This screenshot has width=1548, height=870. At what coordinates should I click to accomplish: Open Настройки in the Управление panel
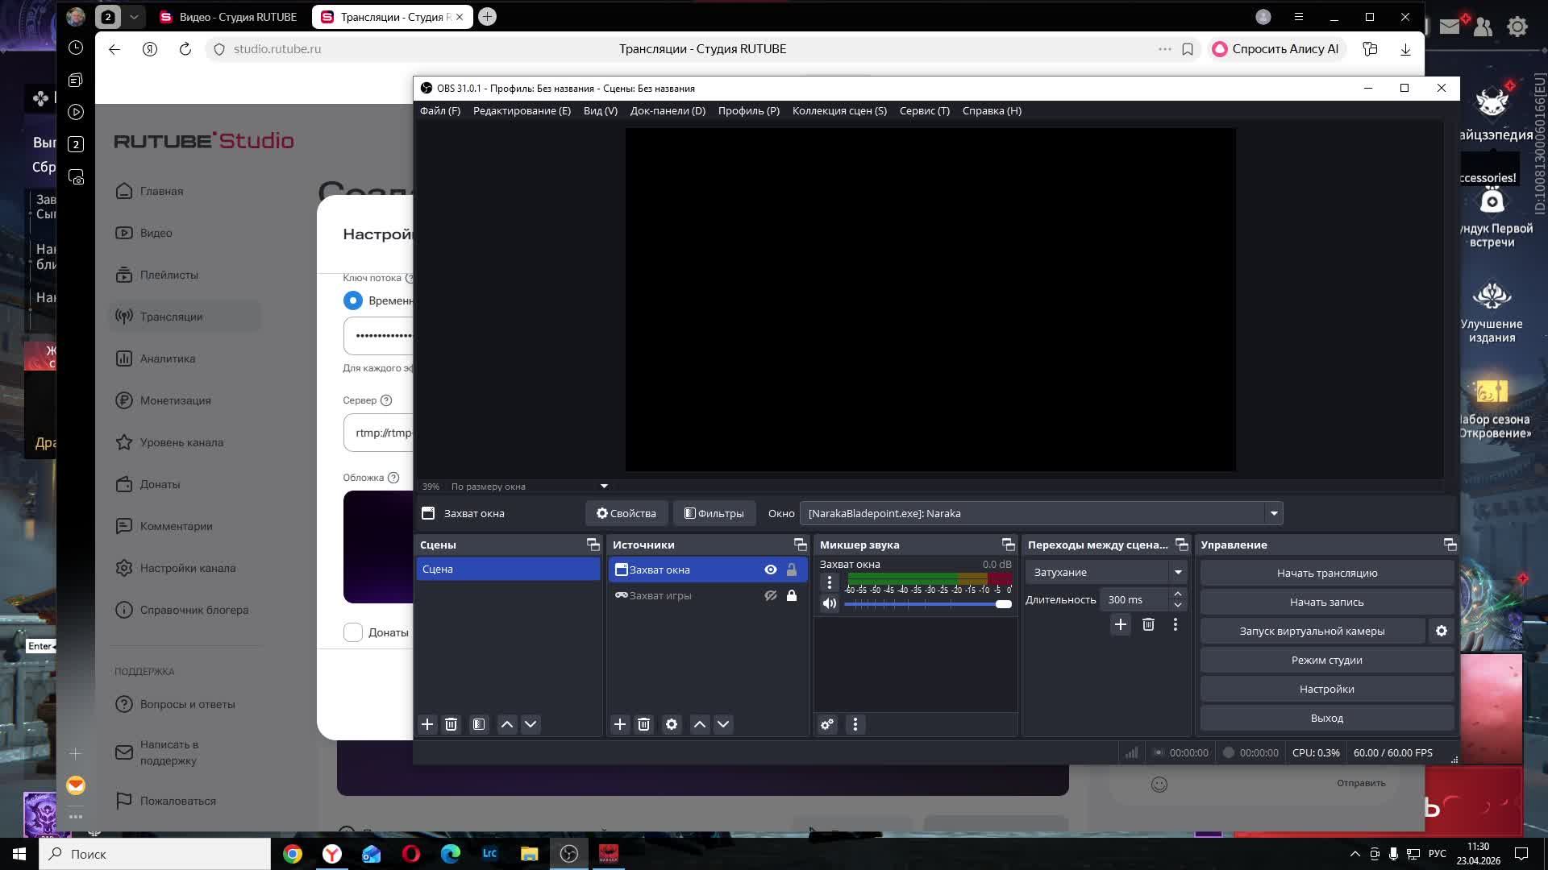click(1326, 689)
